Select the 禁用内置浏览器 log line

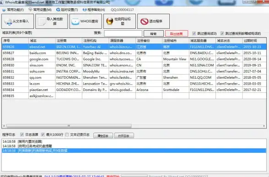pyautogui.click(x=134, y=142)
